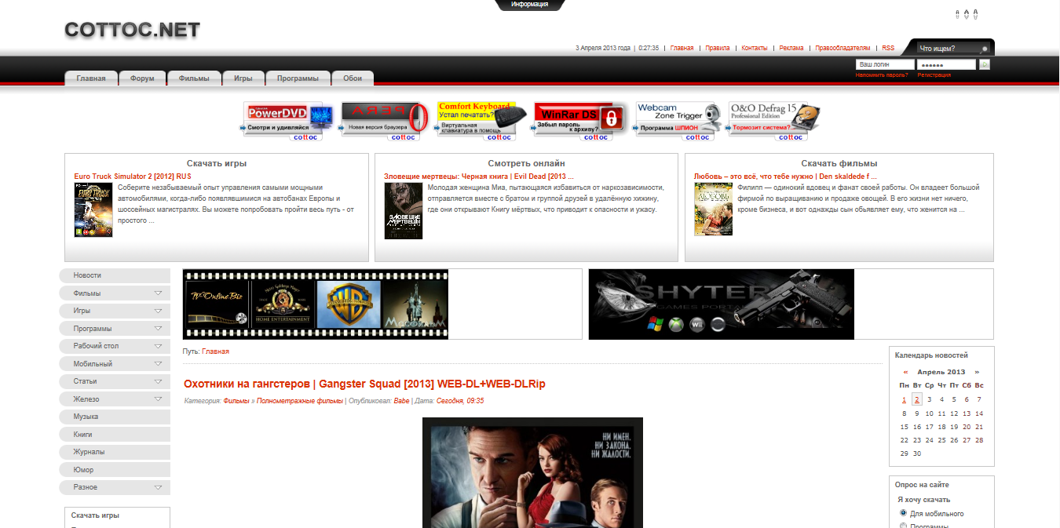Open the Gangster Squad article title

pos(364,384)
